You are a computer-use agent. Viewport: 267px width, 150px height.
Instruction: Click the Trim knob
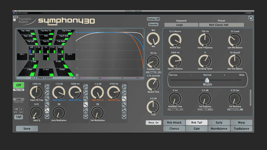click(153, 107)
